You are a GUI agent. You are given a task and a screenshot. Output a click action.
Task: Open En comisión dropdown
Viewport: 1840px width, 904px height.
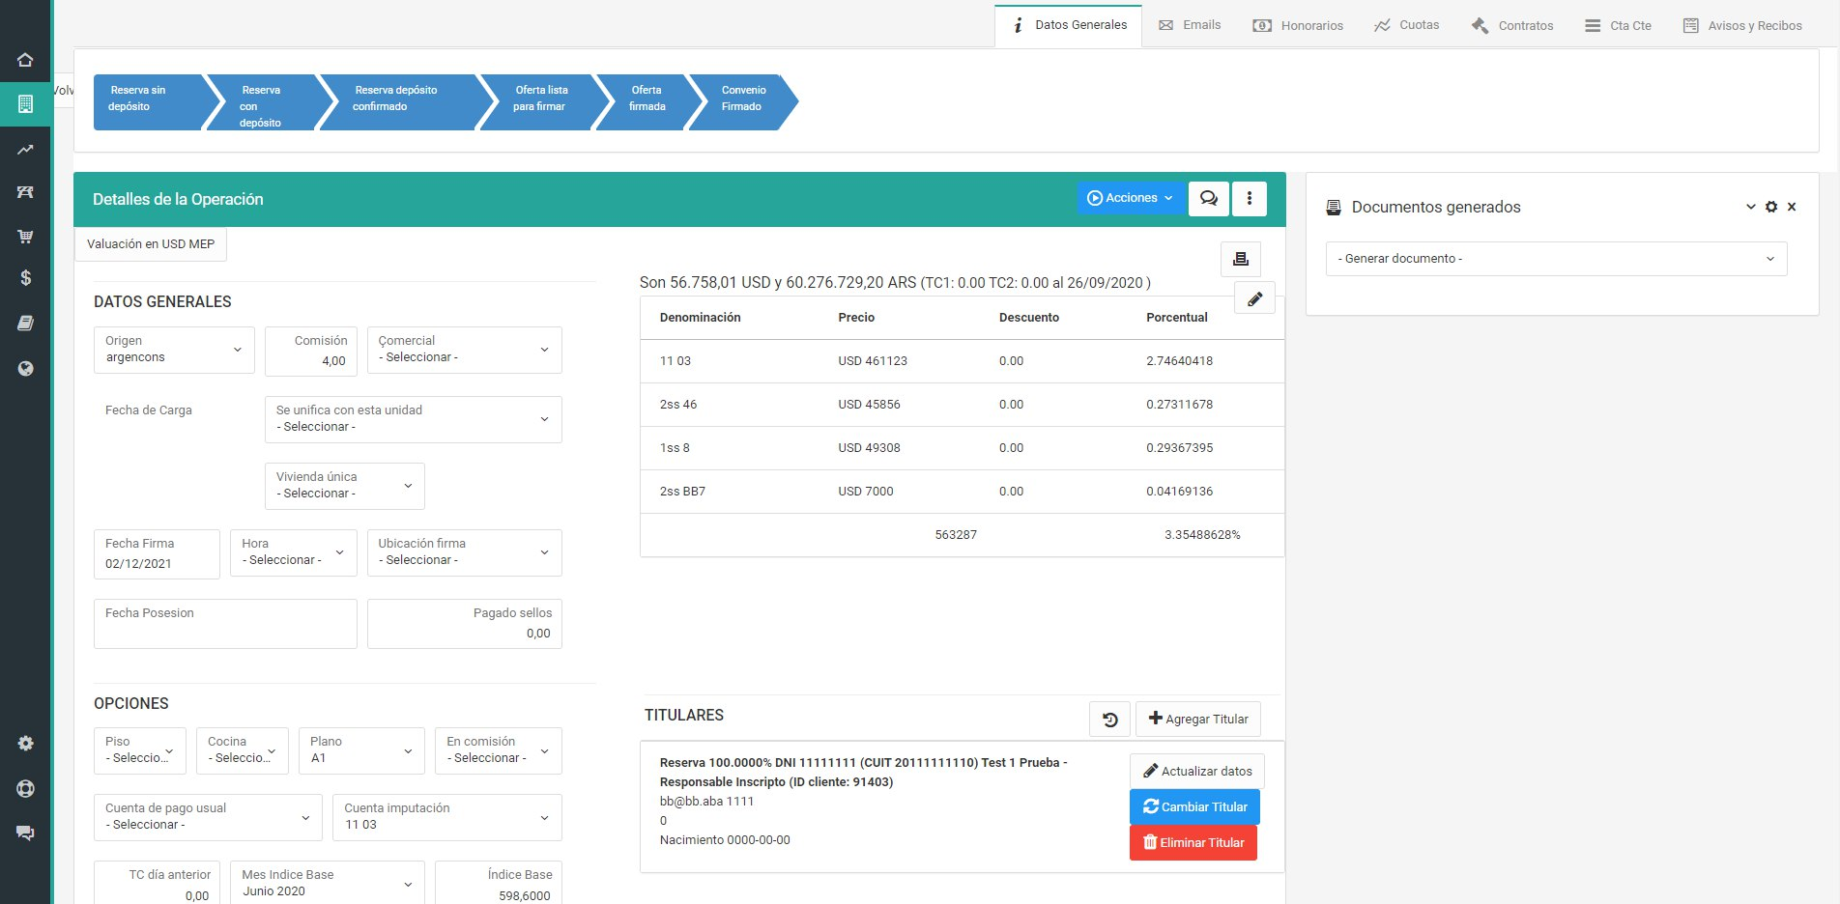tap(498, 750)
